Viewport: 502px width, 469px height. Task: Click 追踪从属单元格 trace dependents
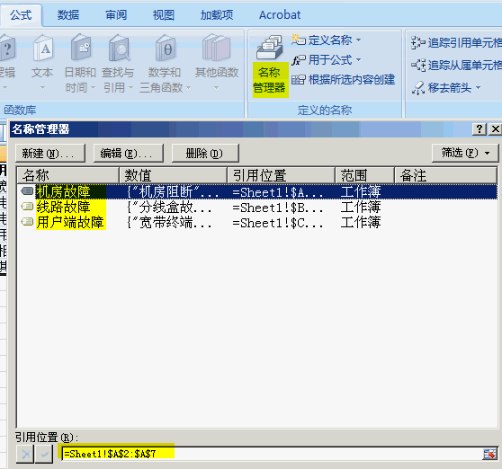[456, 65]
